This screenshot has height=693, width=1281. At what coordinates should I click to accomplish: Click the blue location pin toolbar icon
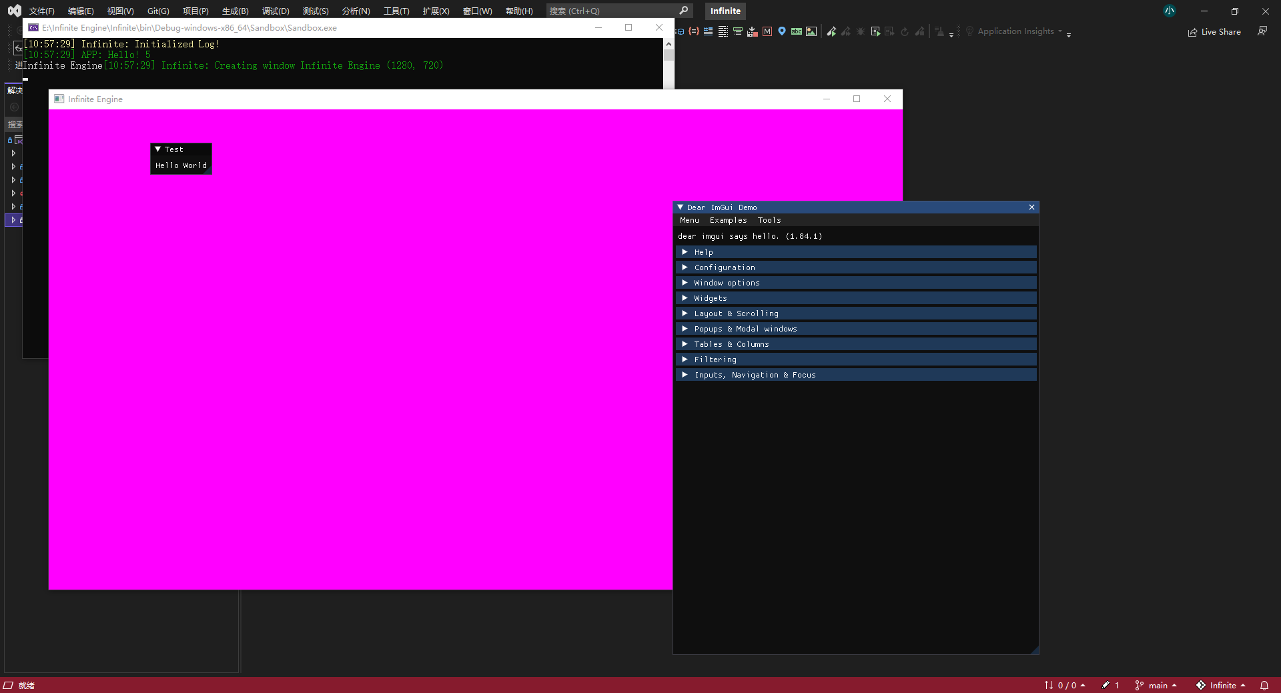click(782, 31)
